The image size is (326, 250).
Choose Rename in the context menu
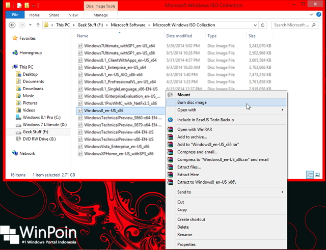[226, 235]
